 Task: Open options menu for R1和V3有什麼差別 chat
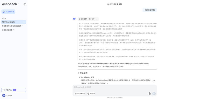24,22
